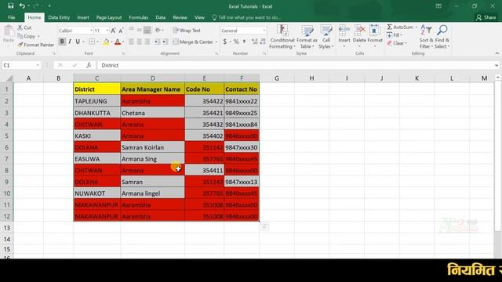
Task: Switch to the Review tab
Action: (x=180, y=17)
